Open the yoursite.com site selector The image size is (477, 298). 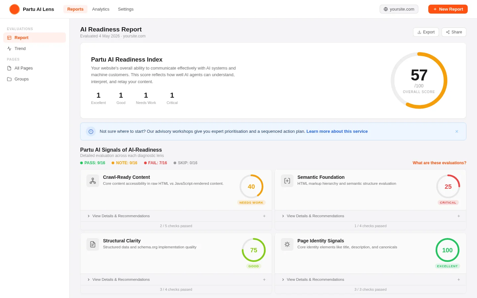(x=399, y=9)
